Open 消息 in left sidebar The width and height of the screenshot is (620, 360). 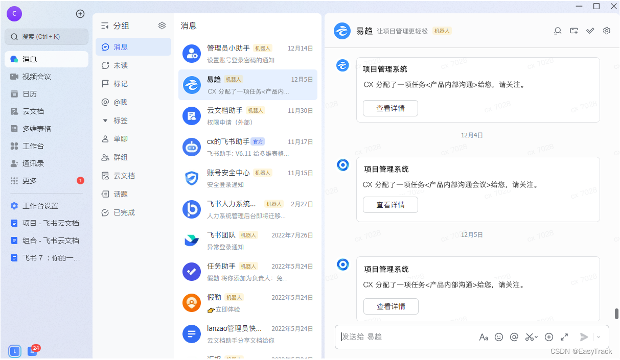tap(47, 59)
